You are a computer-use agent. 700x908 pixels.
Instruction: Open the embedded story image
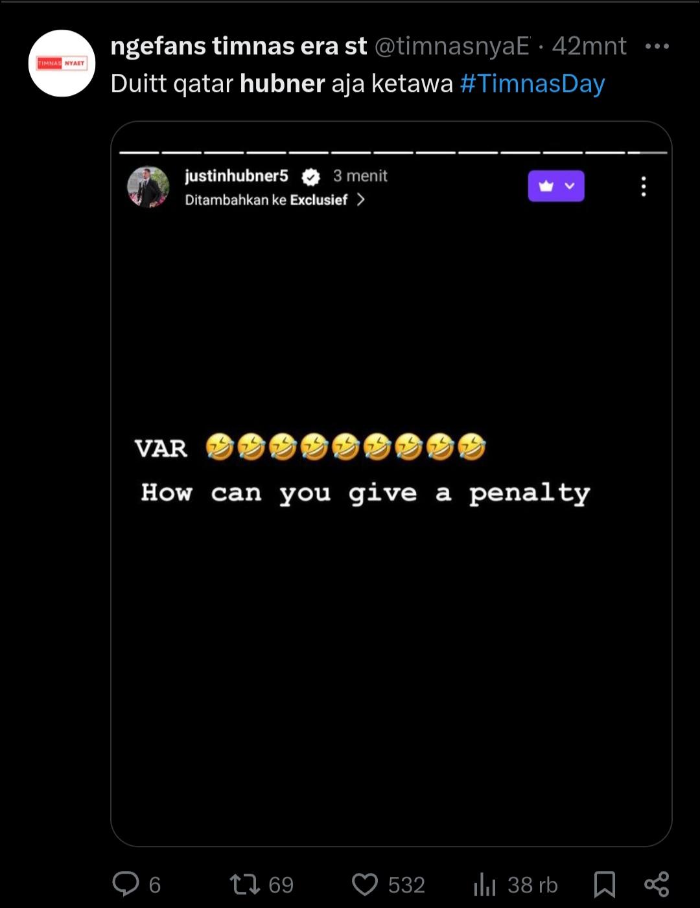(391, 484)
